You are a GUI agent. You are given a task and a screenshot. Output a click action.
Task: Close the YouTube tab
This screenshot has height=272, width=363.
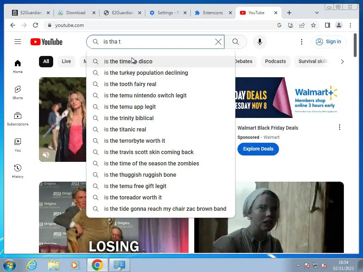click(x=276, y=13)
